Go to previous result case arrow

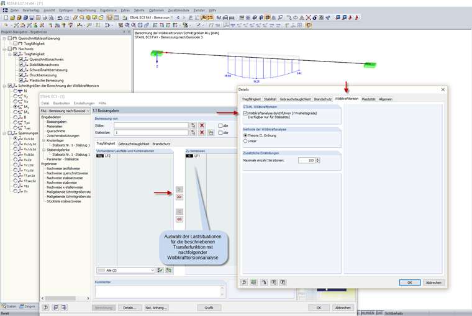point(178,18)
